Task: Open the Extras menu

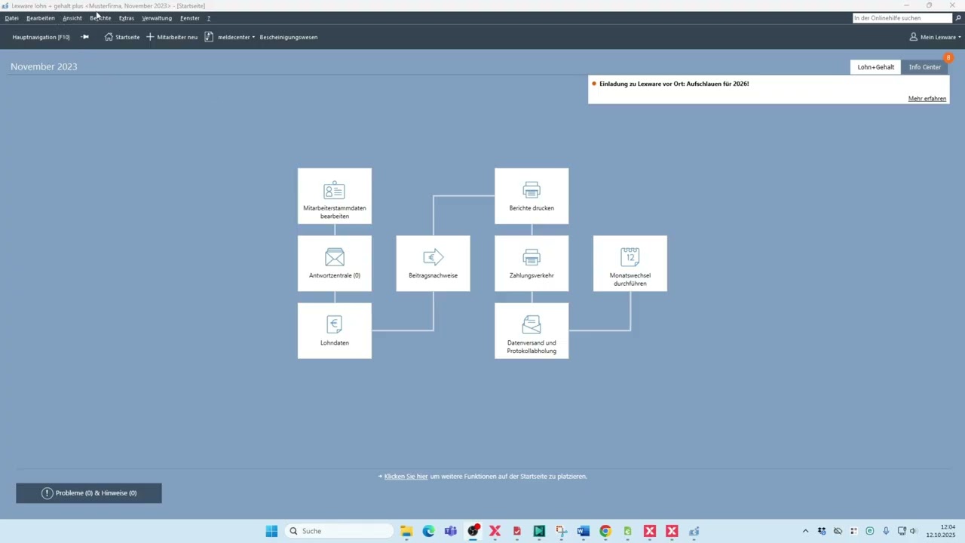Action: click(x=127, y=18)
